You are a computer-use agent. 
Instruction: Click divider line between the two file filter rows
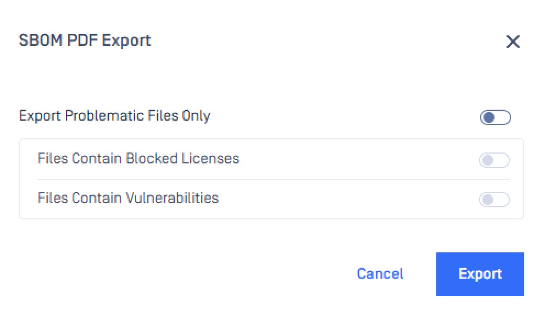pyautogui.click(x=273, y=179)
